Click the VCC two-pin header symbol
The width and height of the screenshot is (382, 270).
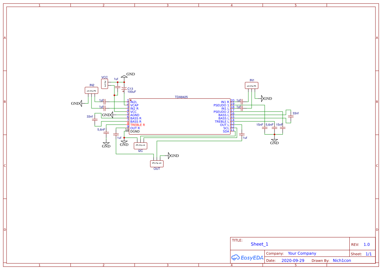105,84
